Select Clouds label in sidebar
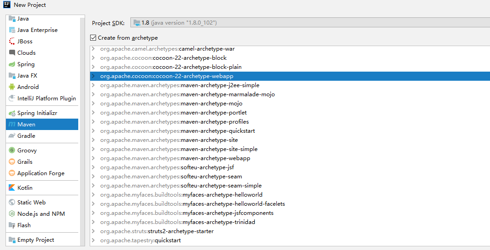 coord(27,52)
